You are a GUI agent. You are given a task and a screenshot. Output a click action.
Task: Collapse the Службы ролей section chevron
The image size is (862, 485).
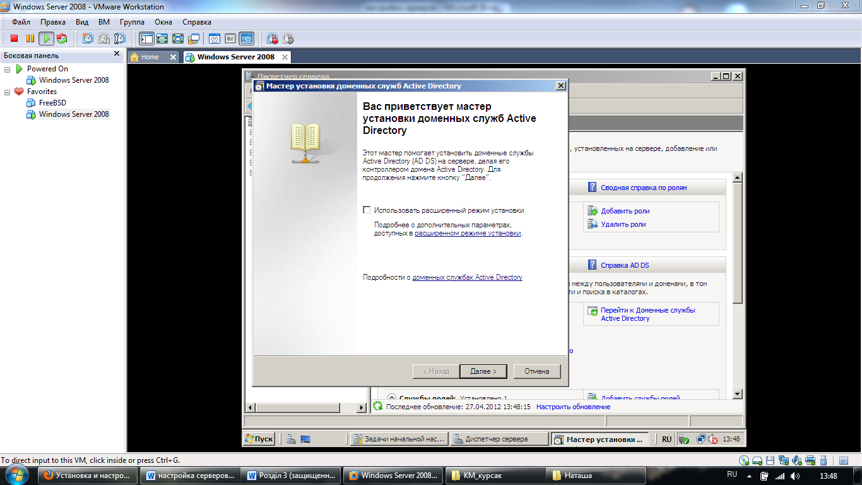[x=391, y=397]
